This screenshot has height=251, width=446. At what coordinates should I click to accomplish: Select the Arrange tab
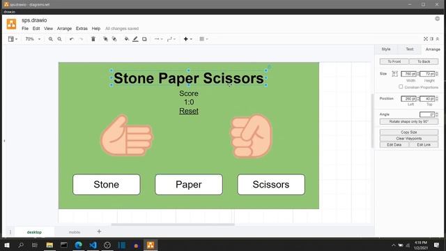433,50
